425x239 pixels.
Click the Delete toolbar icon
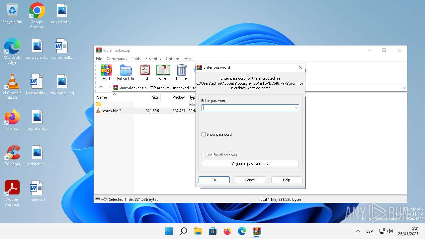coord(181,72)
